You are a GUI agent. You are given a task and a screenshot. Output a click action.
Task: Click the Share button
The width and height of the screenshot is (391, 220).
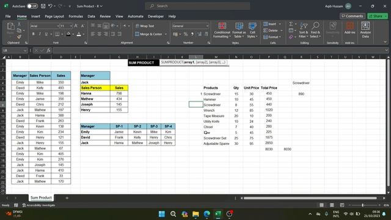[378, 16]
